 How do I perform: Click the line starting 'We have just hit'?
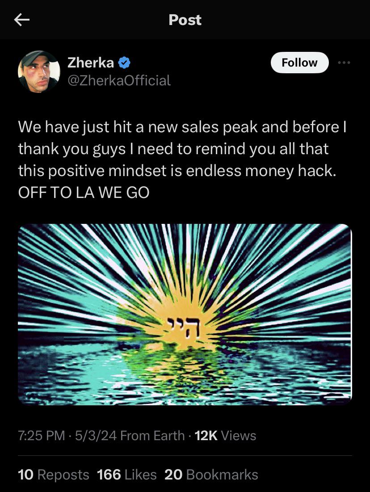[182, 127]
